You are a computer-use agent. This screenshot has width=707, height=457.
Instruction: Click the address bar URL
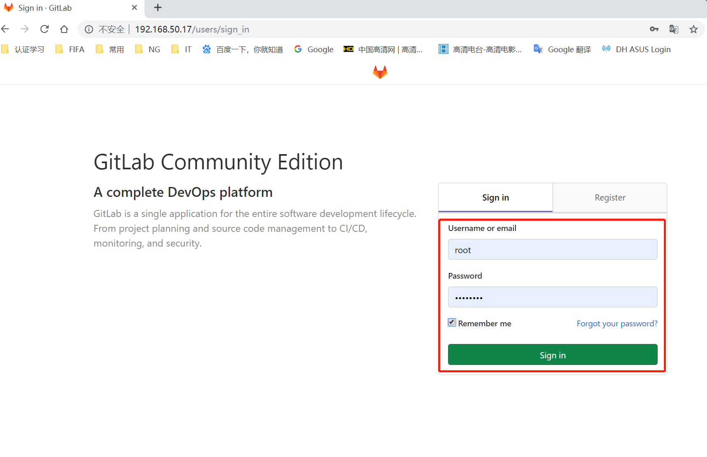click(192, 29)
